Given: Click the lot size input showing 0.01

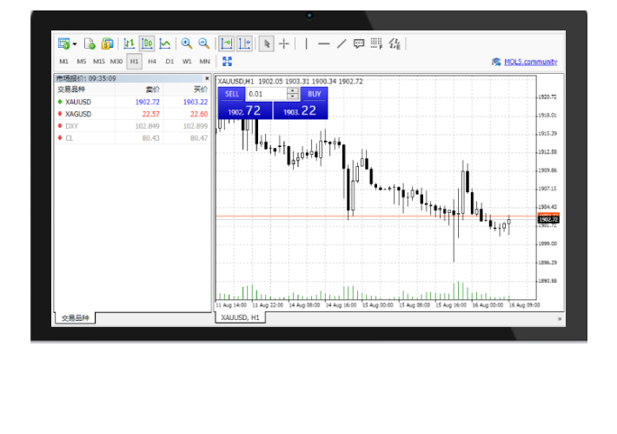Looking at the screenshot, I should point(265,94).
